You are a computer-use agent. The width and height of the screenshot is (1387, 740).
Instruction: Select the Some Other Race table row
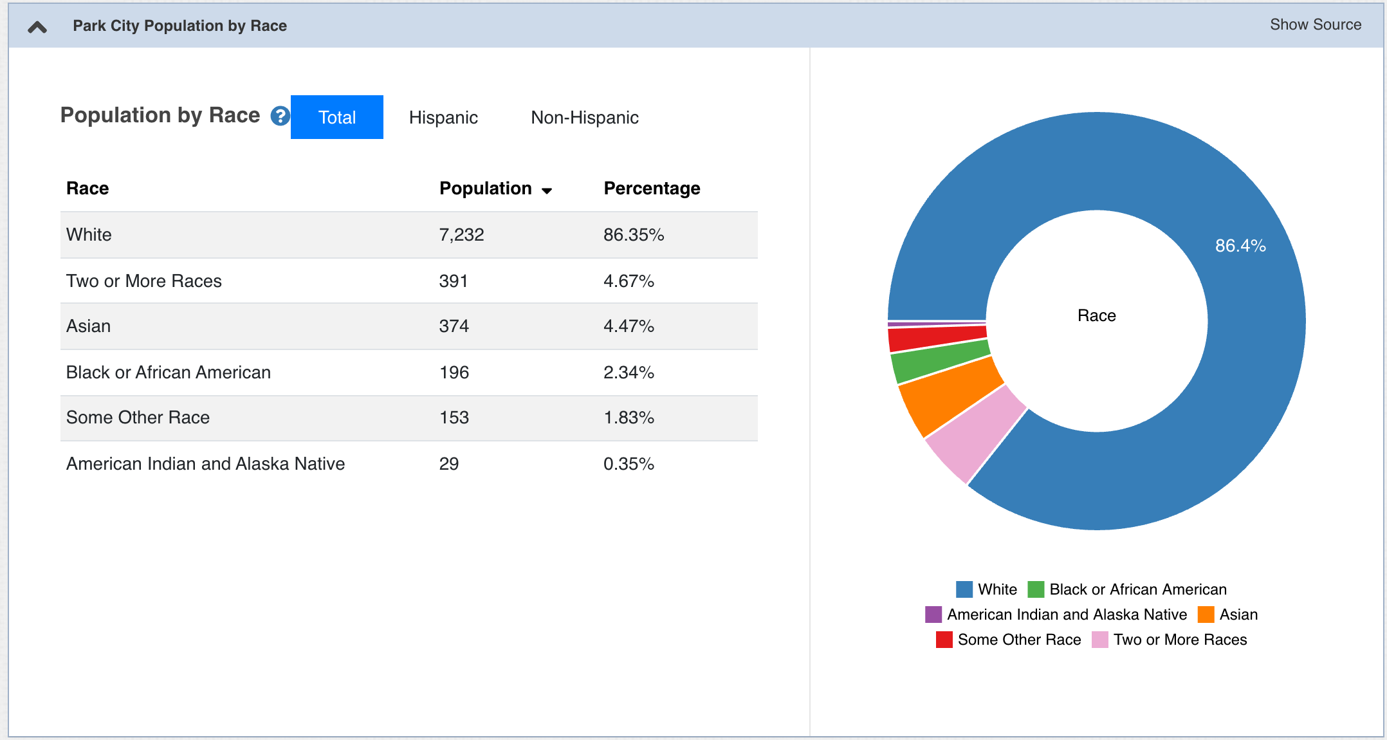[409, 418]
